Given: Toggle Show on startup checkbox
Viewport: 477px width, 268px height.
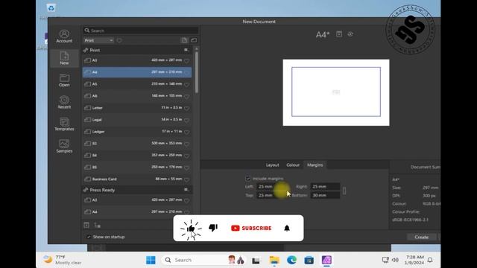Looking at the screenshot, I should point(89,237).
